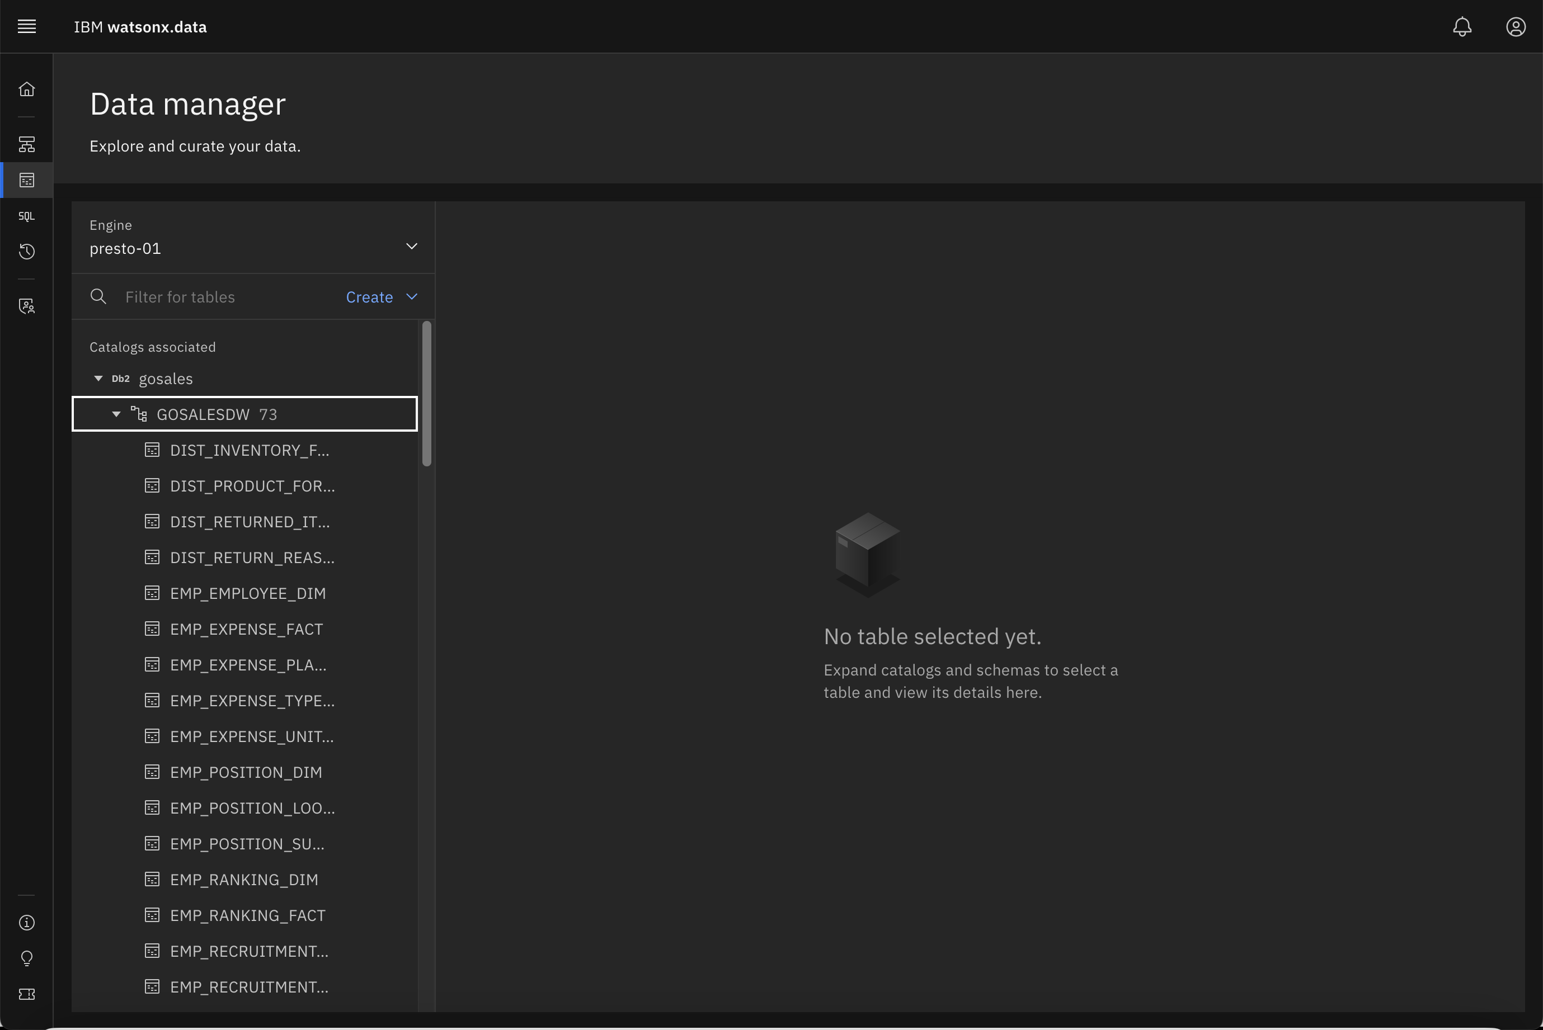The image size is (1543, 1030).
Task: Click the Create button
Action: tap(369, 296)
